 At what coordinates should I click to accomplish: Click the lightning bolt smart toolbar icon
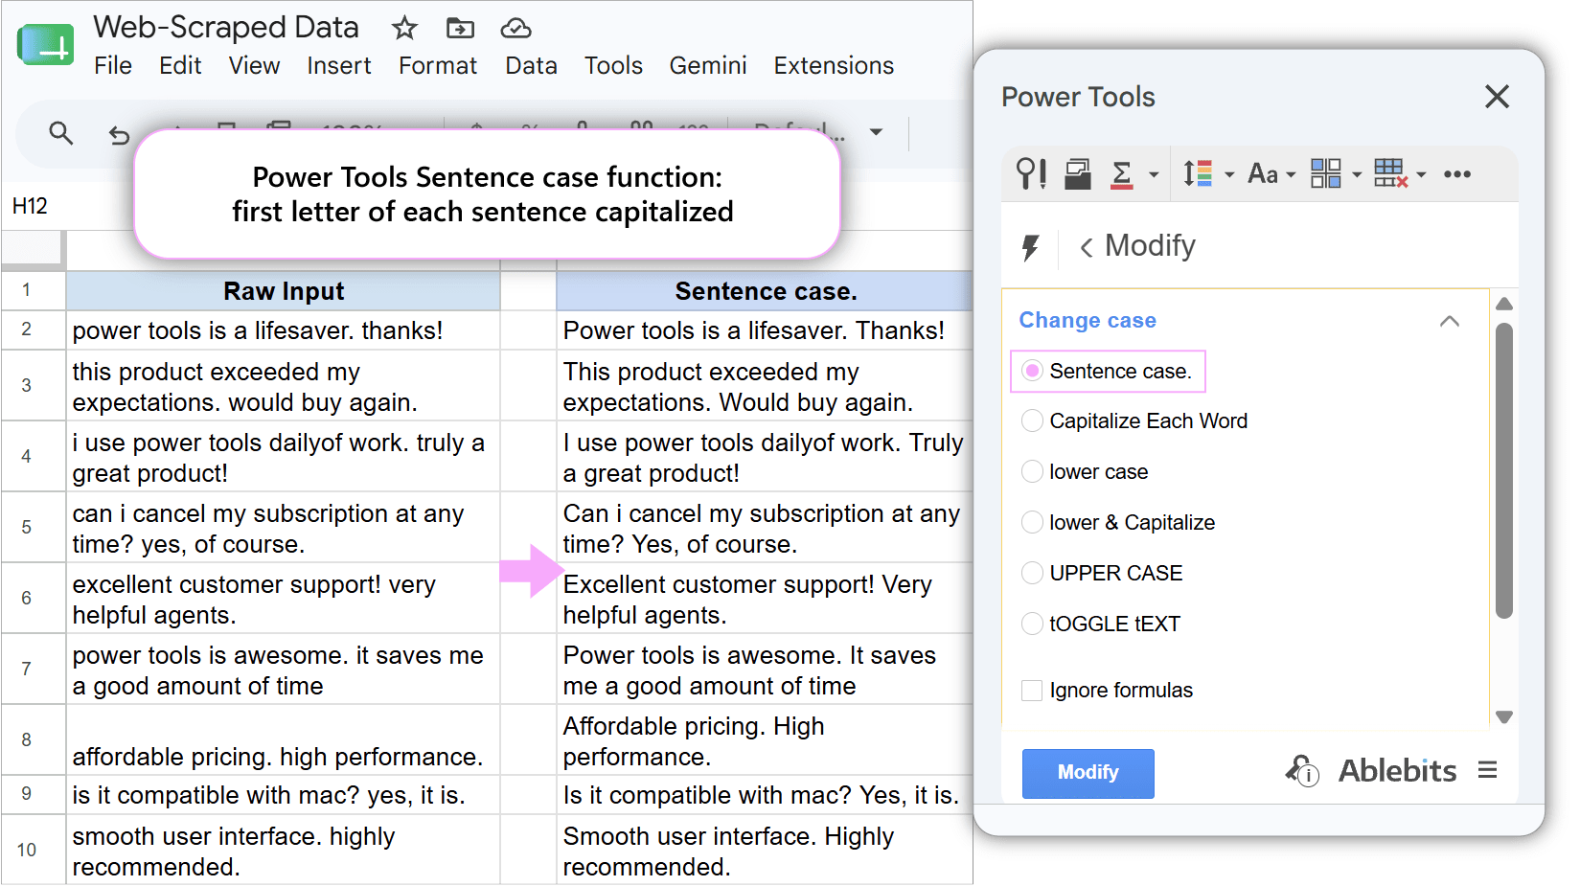1030,247
